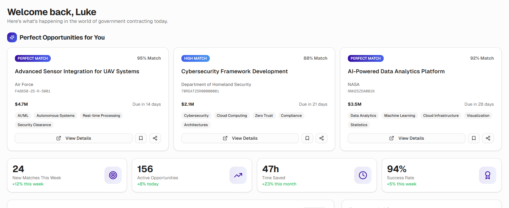Click the Cybersecurity Framework Development title

[x=234, y=71]
